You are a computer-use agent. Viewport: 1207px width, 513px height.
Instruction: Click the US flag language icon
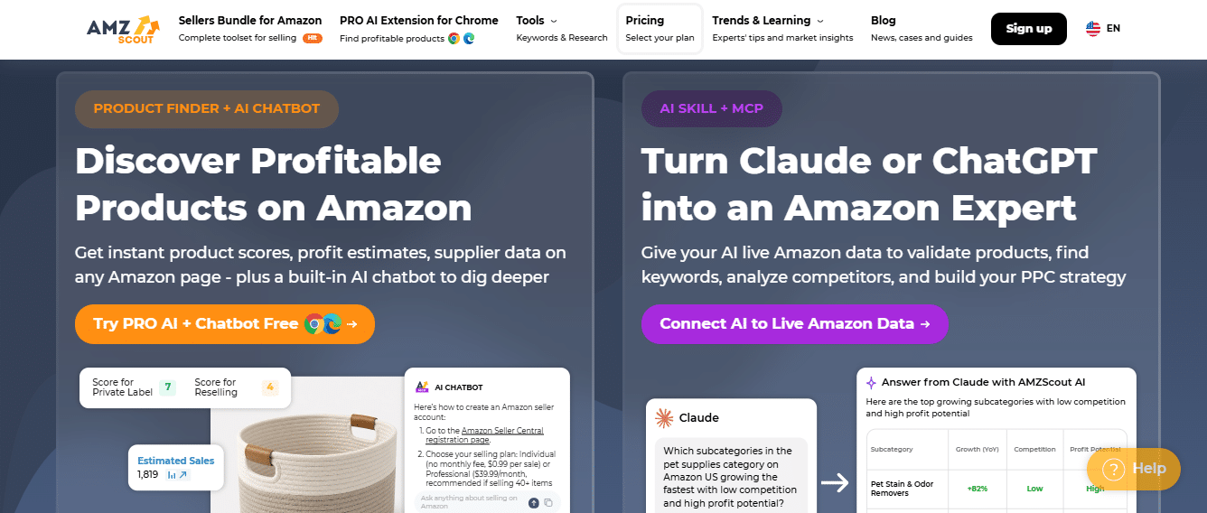coord(1093,29)
